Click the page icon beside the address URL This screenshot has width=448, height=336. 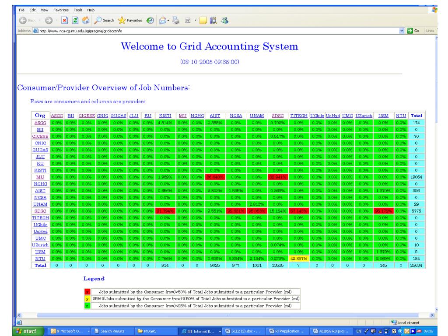pos(36,31)
